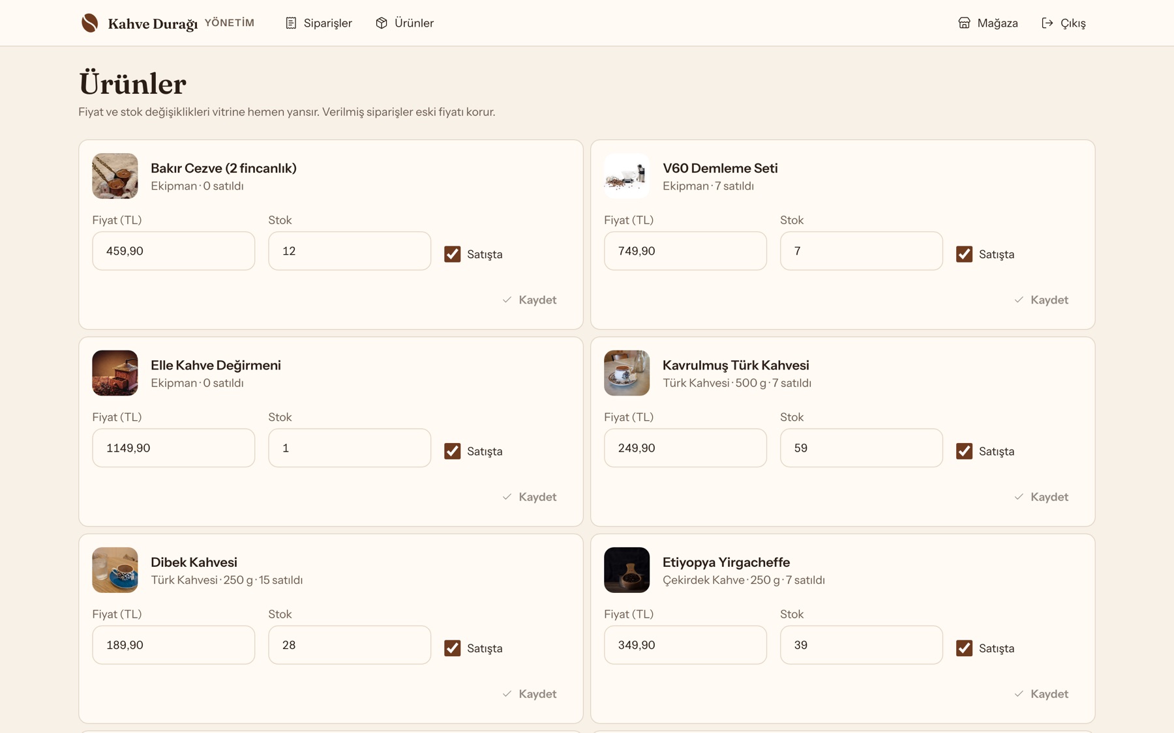Open the Siparişler orders icon

tap(291, 23)
